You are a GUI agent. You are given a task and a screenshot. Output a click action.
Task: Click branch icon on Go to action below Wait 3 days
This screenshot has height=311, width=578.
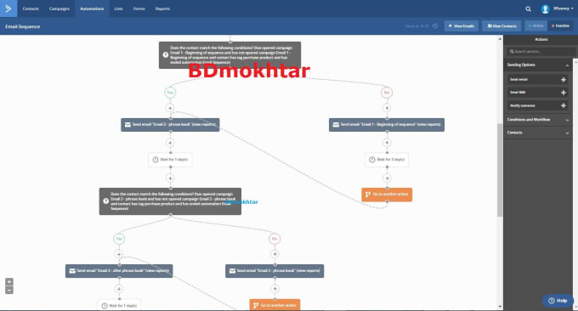367,195
